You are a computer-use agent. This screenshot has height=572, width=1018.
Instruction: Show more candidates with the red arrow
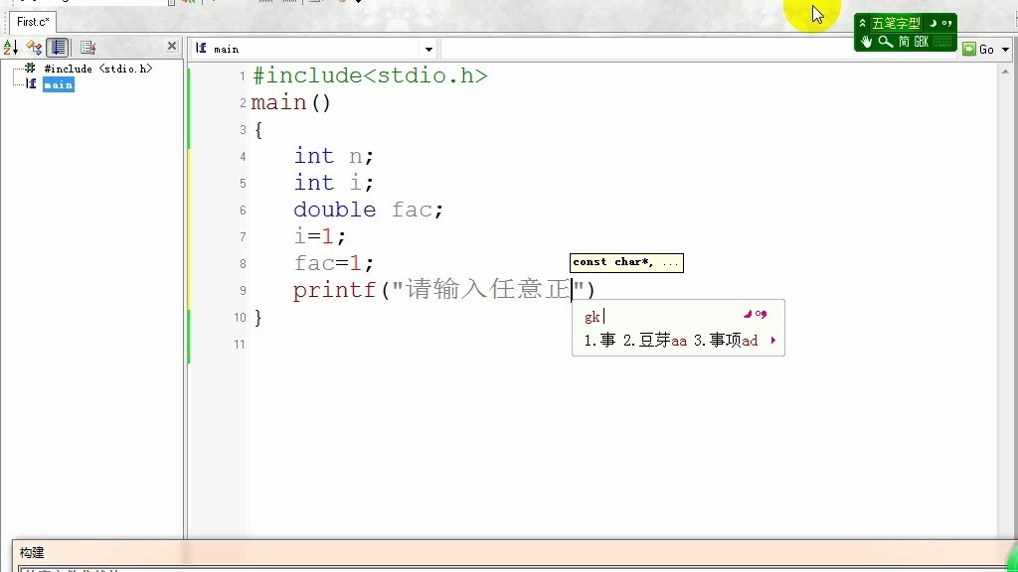click(773, 340)
